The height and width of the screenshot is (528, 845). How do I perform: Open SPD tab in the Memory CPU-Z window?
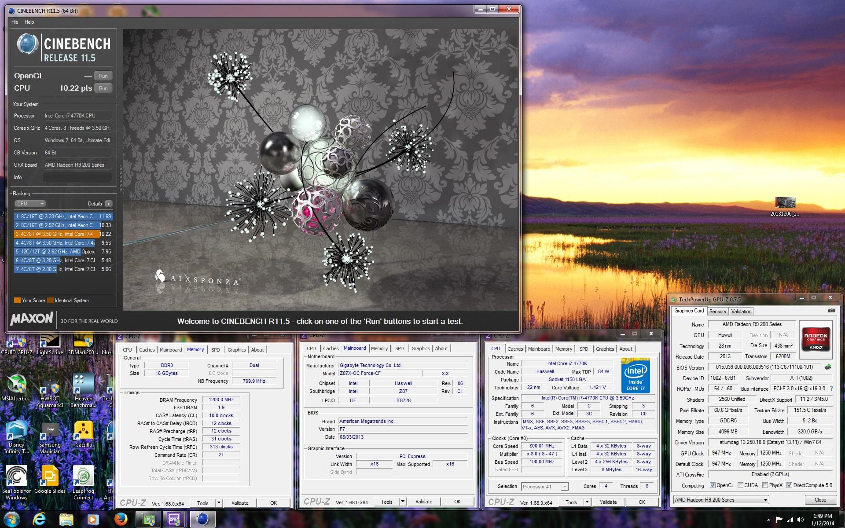pyautogui.click(x=215, y=350)
